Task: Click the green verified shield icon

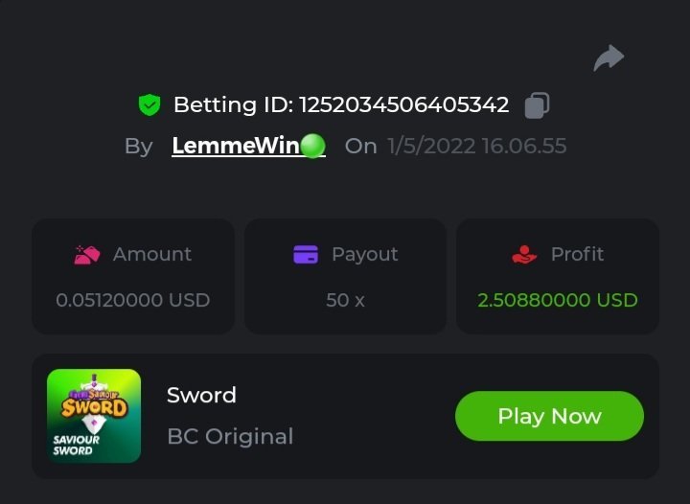Action: pyautogui.click(x=149, y=105)
